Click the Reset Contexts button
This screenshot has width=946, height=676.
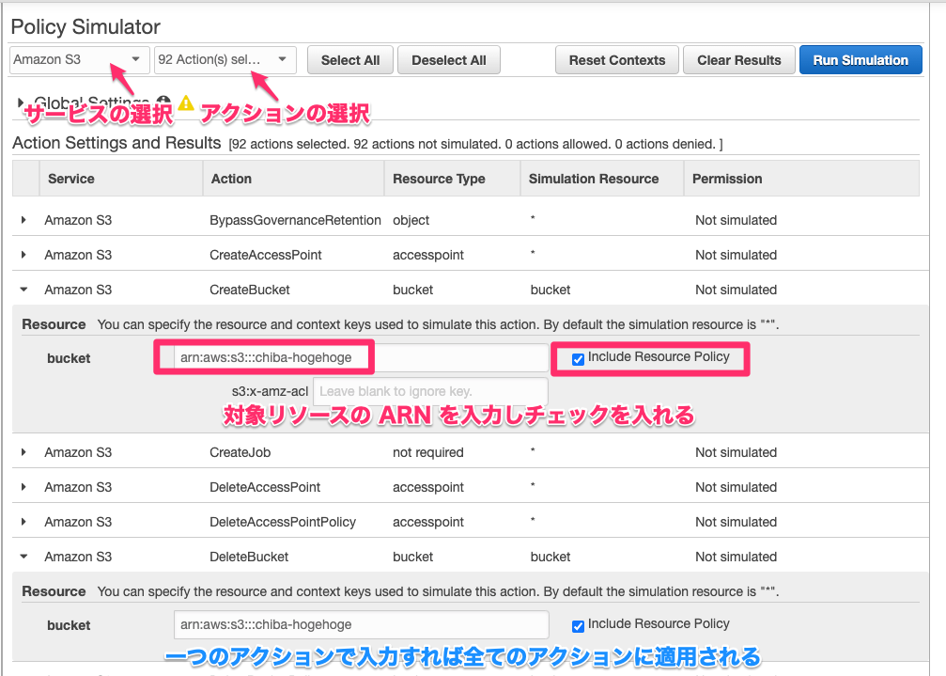[x=616, y=59]
